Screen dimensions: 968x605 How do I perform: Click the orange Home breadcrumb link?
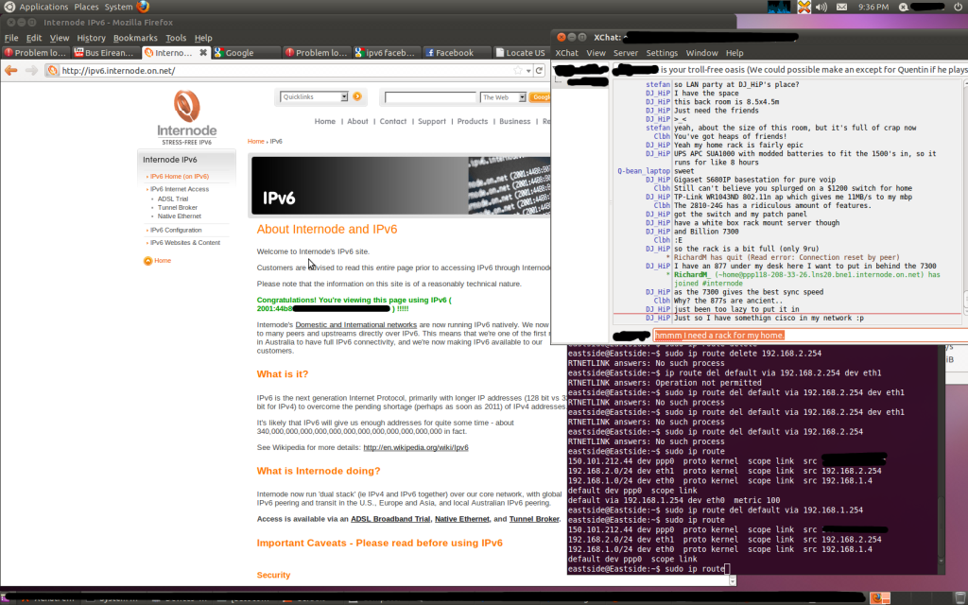[255, 142]
